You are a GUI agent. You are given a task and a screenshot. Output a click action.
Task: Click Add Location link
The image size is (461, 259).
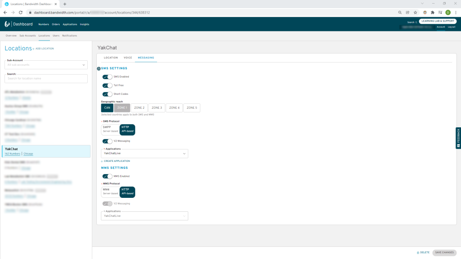pos(43,49)
